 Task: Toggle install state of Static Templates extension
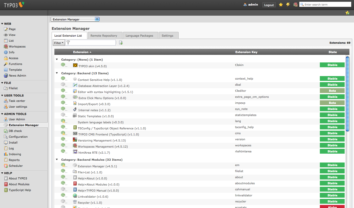click(x=63, y=115)
